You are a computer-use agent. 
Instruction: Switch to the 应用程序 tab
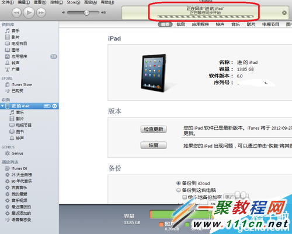pos(200,24)
